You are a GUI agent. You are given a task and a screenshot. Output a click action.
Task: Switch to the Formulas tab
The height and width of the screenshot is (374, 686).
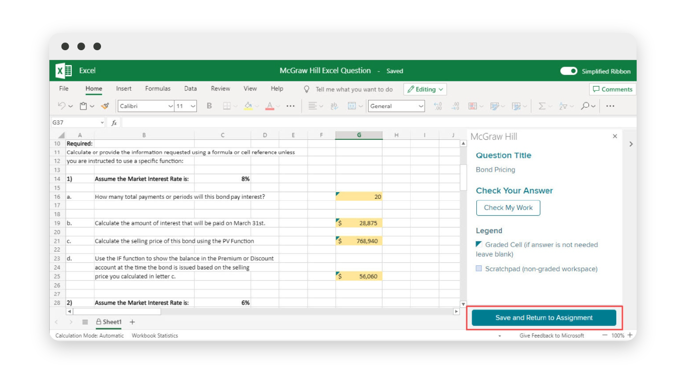click(x=158, y=89)
